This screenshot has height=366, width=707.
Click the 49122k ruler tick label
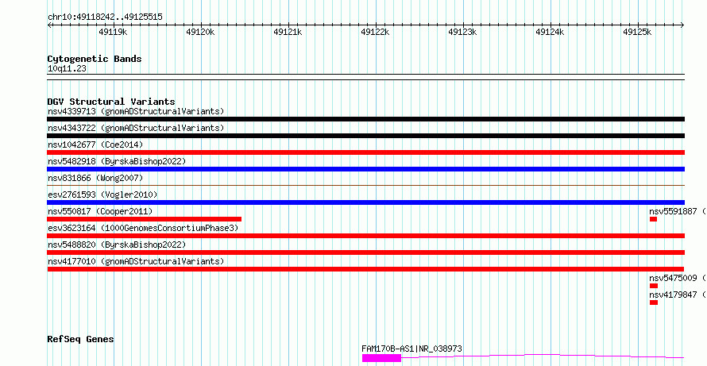376,33
